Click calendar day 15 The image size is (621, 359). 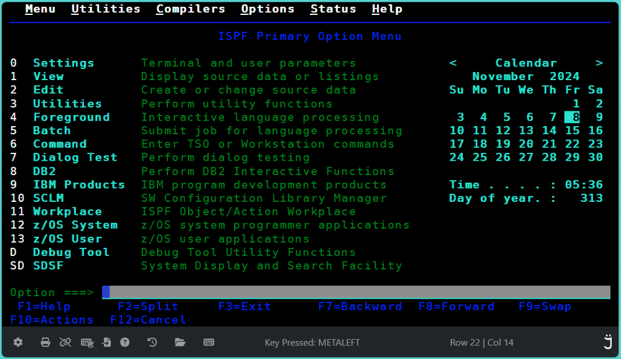coord(572,130)
